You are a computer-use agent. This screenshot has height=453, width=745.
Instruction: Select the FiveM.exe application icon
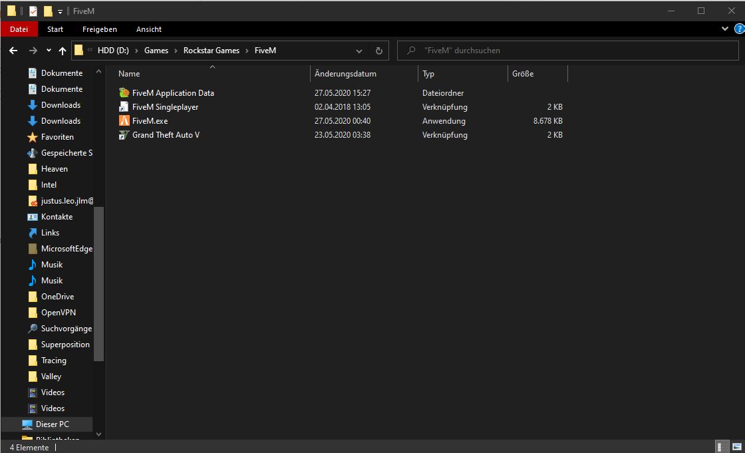(124, 121)
